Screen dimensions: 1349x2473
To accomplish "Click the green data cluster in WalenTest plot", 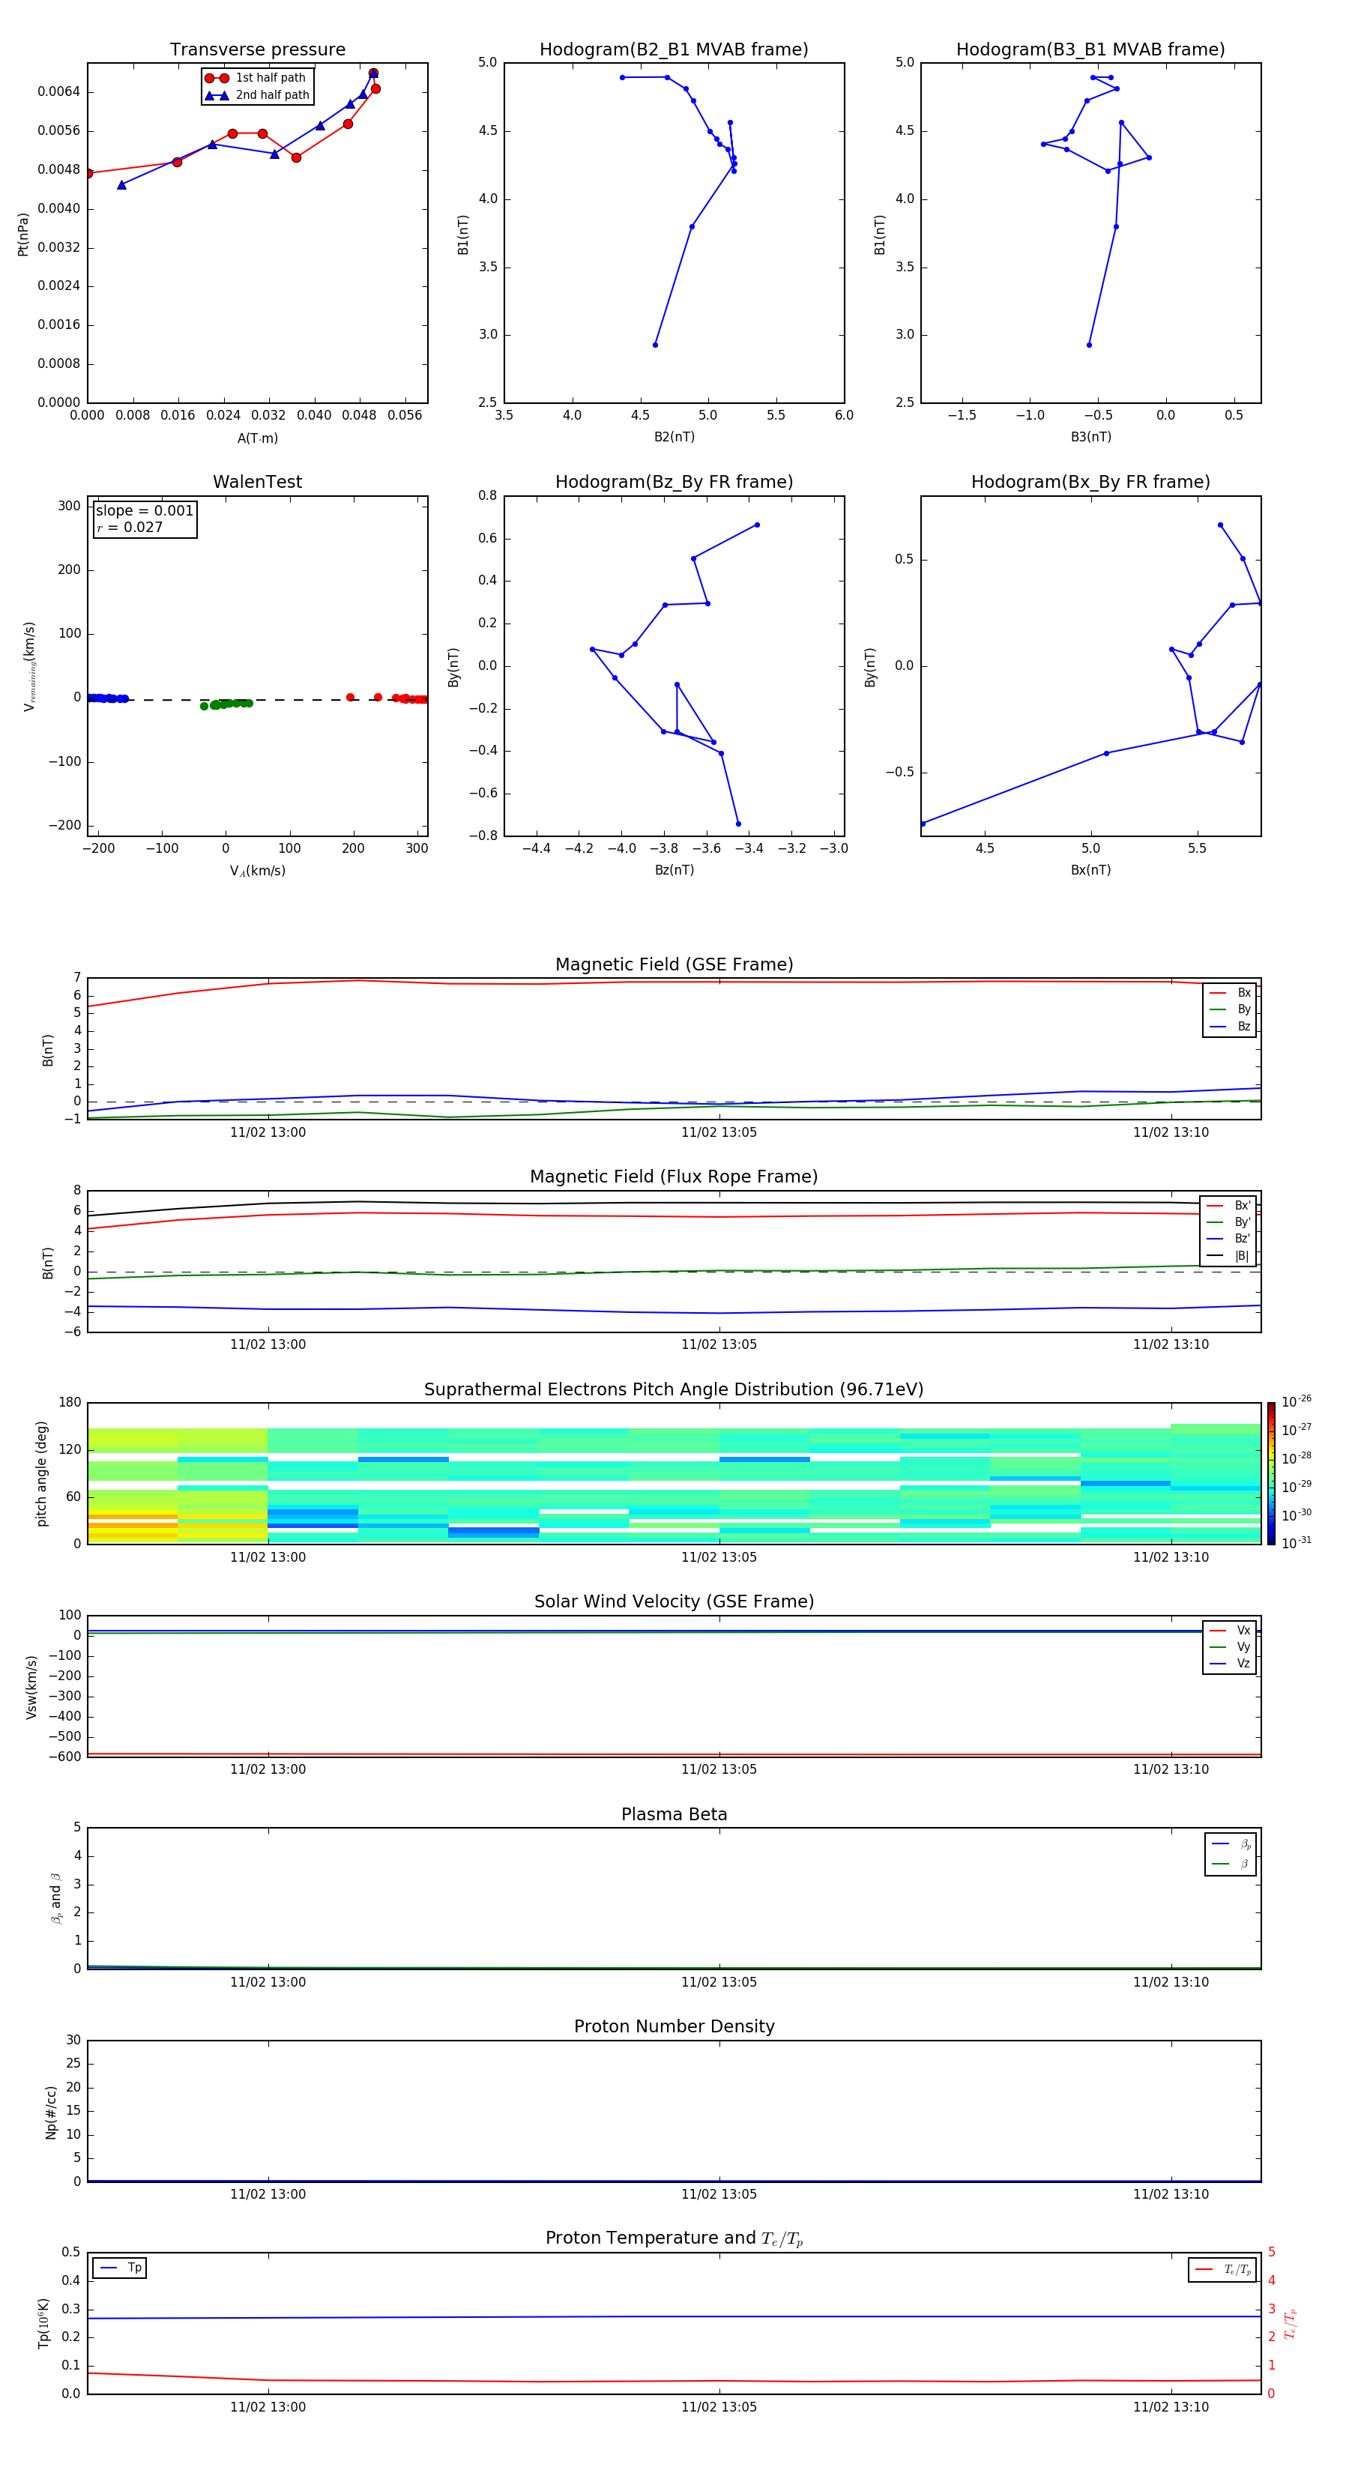I will click(226, 704).
